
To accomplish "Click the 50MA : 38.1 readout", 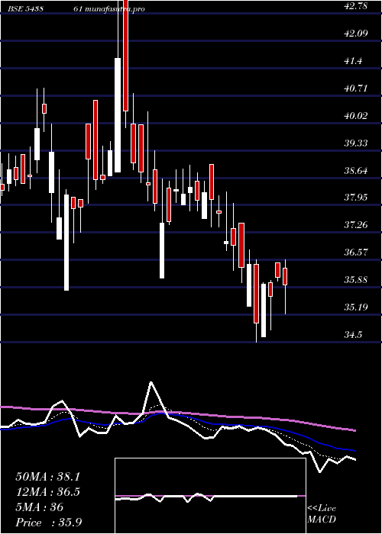I will pos(47,477).
